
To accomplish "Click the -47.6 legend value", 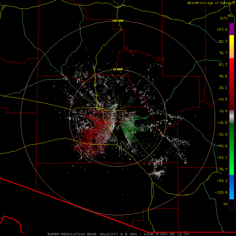I will tap(222, 146).
